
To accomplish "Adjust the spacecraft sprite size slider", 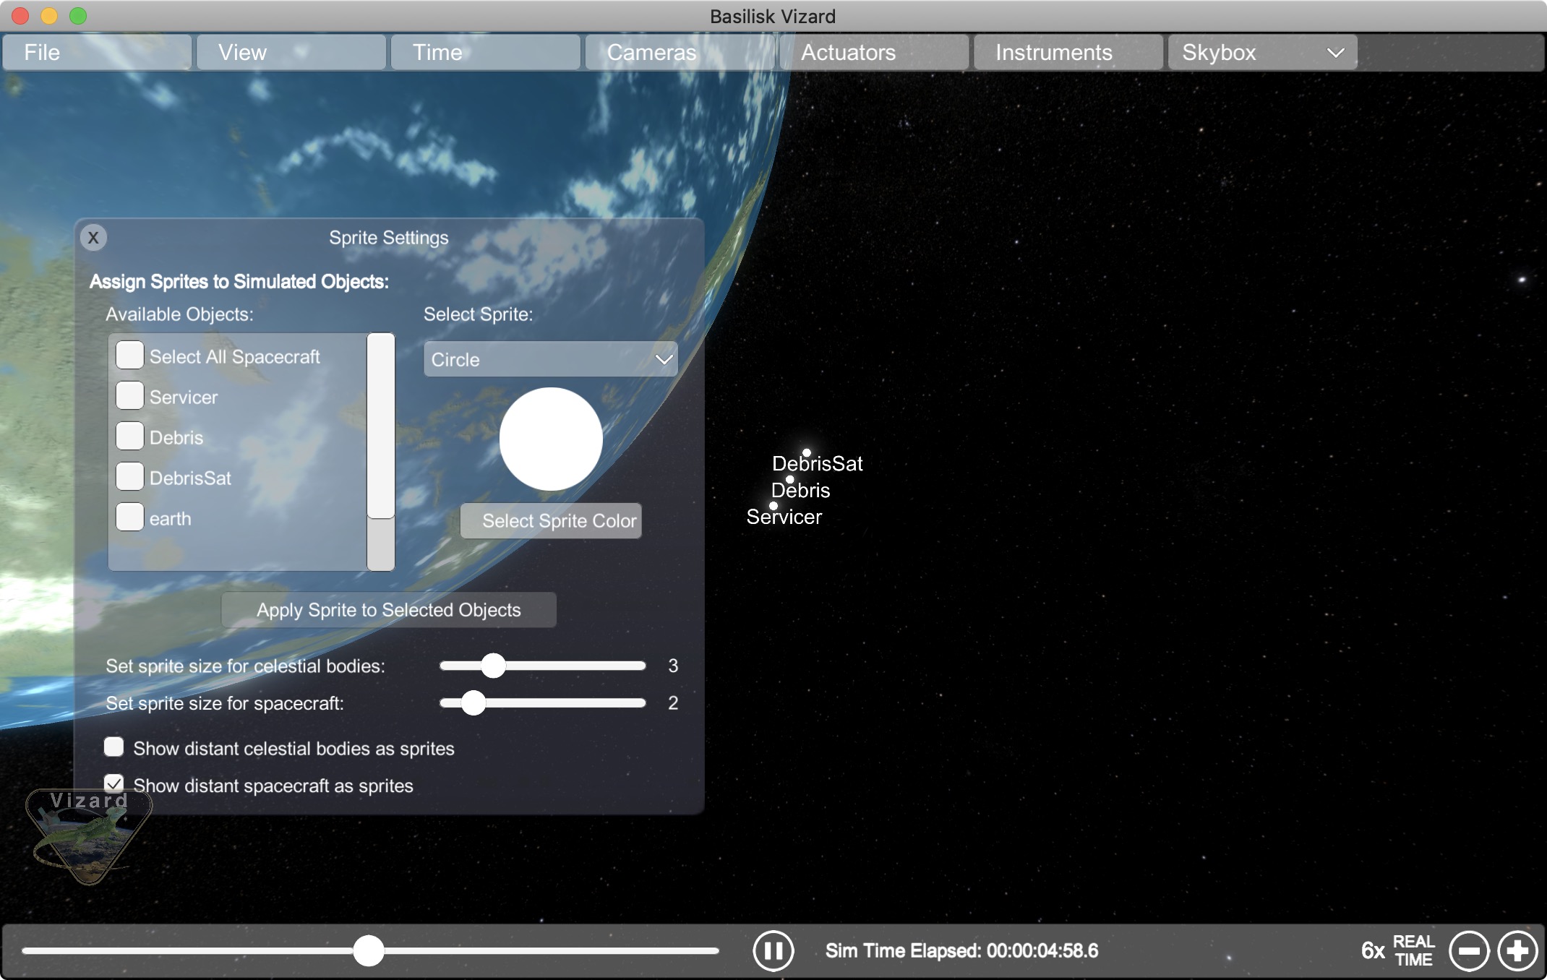I will point(473,702).
